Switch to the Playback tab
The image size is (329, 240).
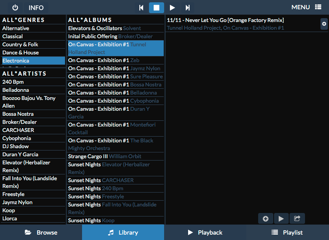pos(205,232)
